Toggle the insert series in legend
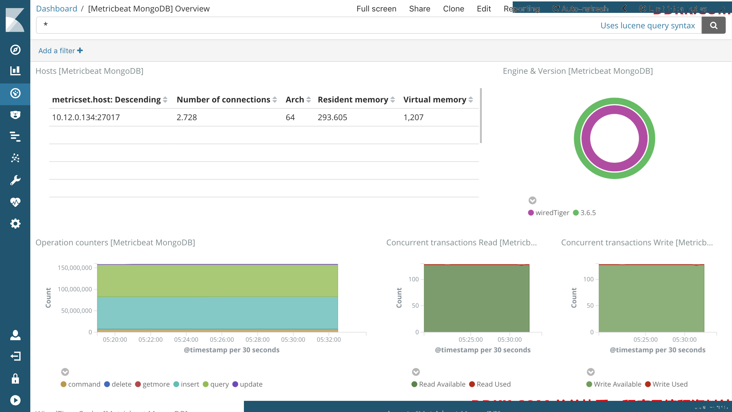Screen dimensions: 732x412 (186, 384)
